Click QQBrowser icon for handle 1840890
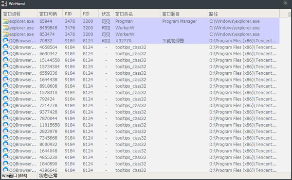This screenshot has height=180, width=292. click(5, 164)
